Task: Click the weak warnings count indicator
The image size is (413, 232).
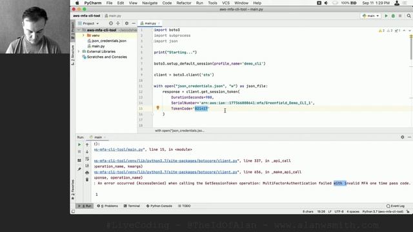Action: (x=390, y=31)
